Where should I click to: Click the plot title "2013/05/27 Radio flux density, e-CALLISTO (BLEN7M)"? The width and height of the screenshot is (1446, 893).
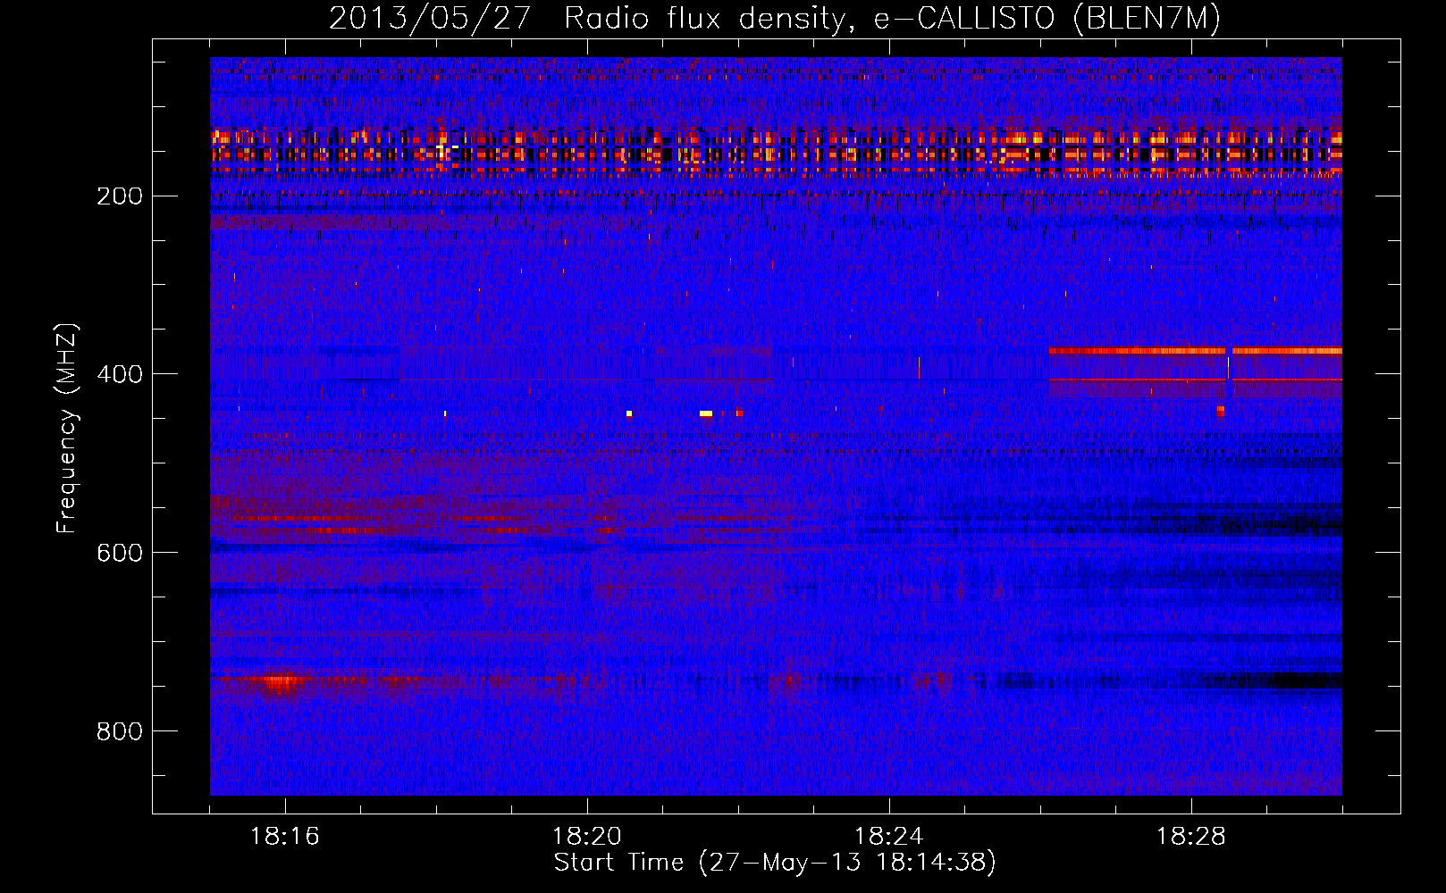[x=775, y=18]
